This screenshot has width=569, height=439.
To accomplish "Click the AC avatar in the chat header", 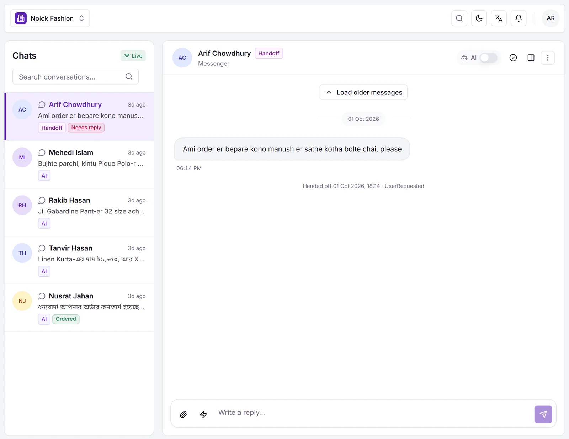I will click(x=182, y=58).
